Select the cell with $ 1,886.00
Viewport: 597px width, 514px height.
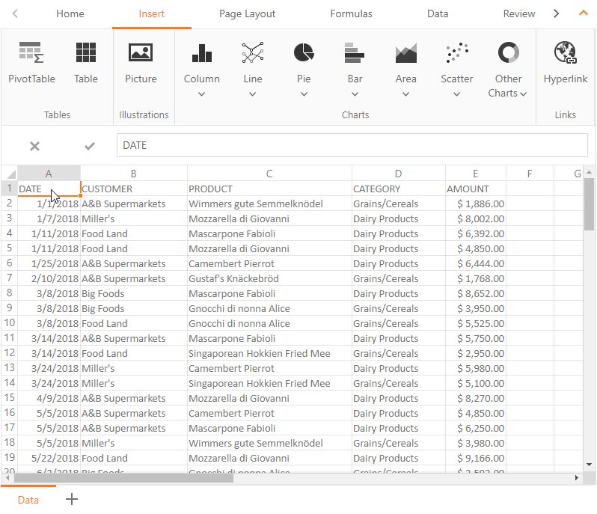(x=476, y=204)
